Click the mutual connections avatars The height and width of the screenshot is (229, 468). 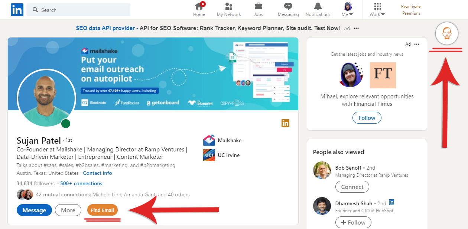[25, 194]
